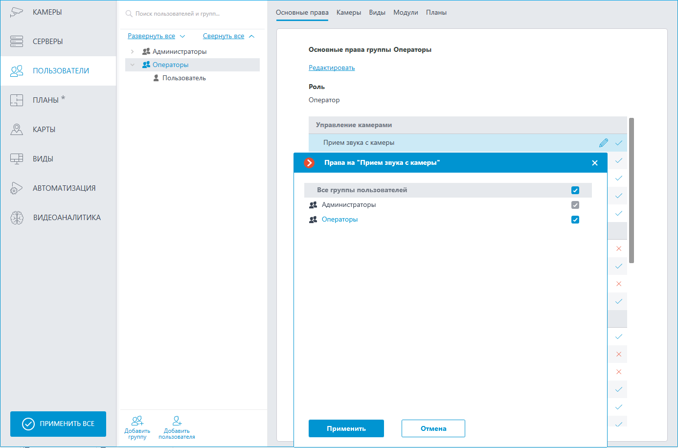
Task: Select the Операторы group in the tree
Action: pyautogui.click(x=170, y=65)
